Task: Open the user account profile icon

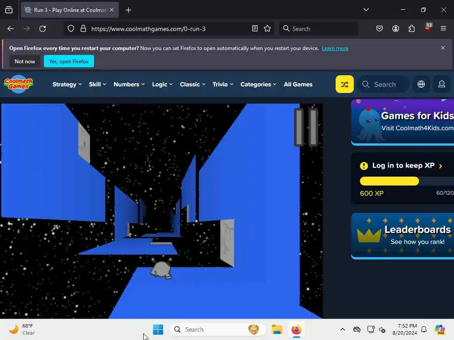Action: point(442,84)
